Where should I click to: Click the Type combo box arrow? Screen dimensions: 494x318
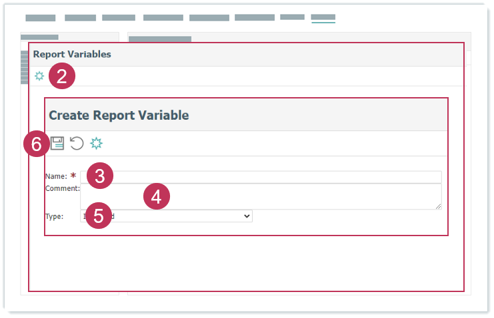tap(247, 216)
